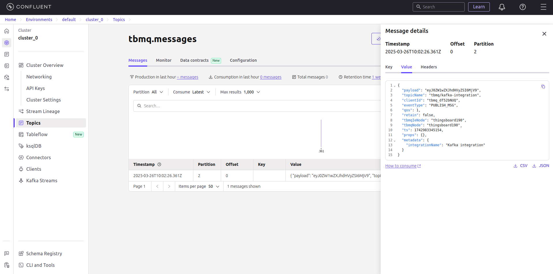The height and width of the screenshot is (274, 553).
Task: Click the Partition column header
Action: pyautogui.click(x=206, y=164)
